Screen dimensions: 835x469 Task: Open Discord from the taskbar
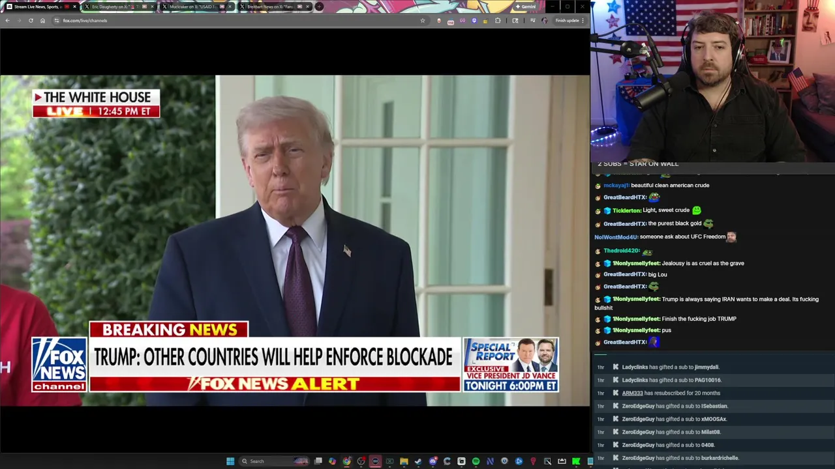(433, 461)
